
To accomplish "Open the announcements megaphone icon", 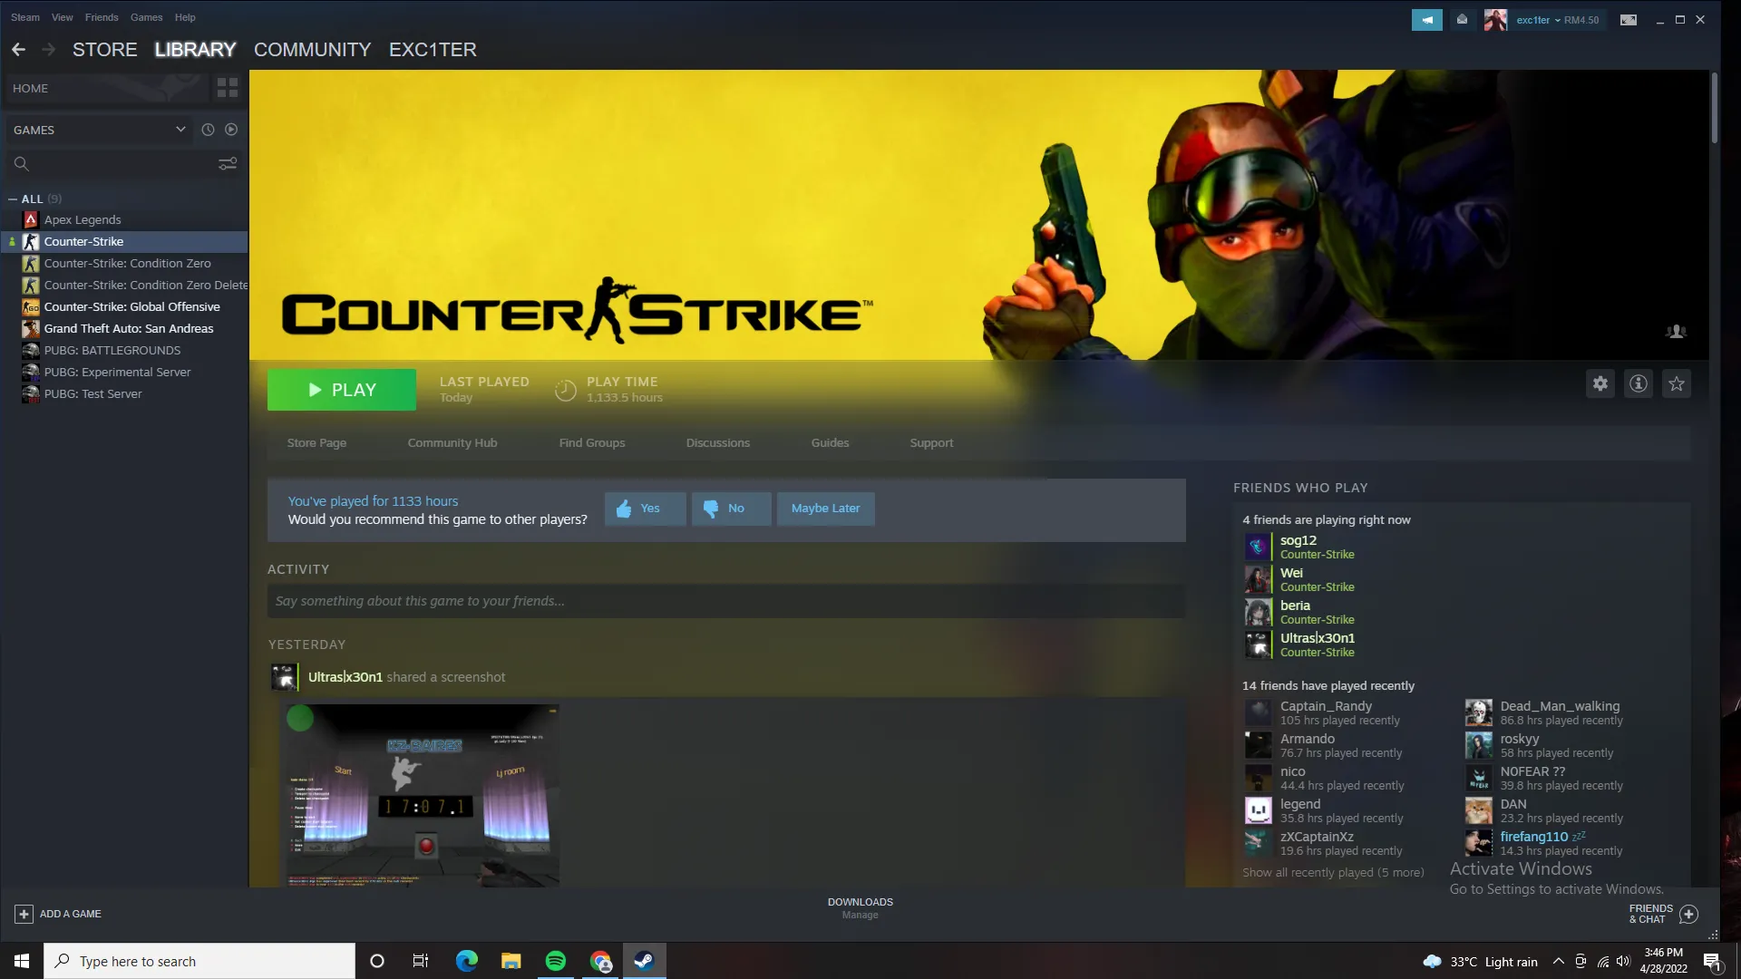I will pos(1427,20).
